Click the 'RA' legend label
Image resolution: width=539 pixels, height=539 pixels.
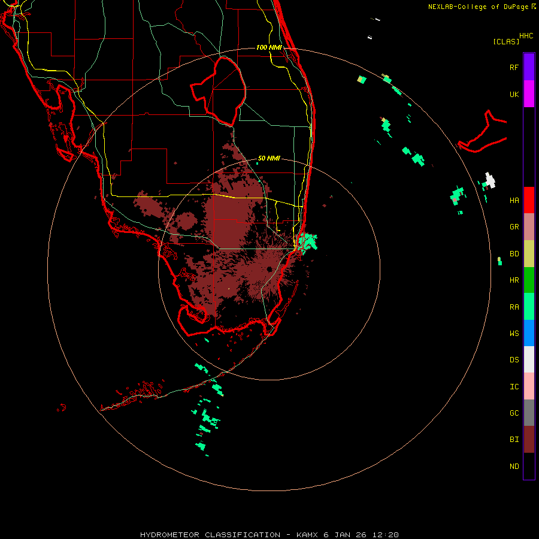514,307
